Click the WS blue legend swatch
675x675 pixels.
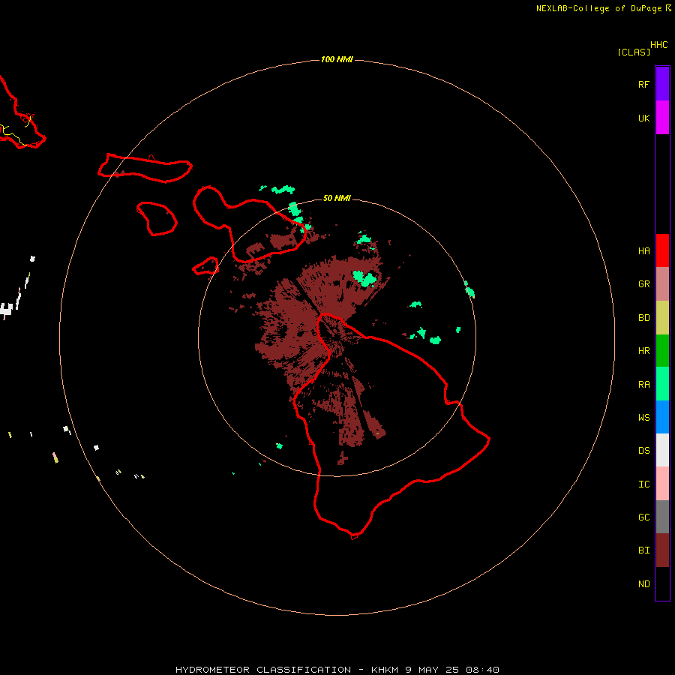tap(662, 417)
